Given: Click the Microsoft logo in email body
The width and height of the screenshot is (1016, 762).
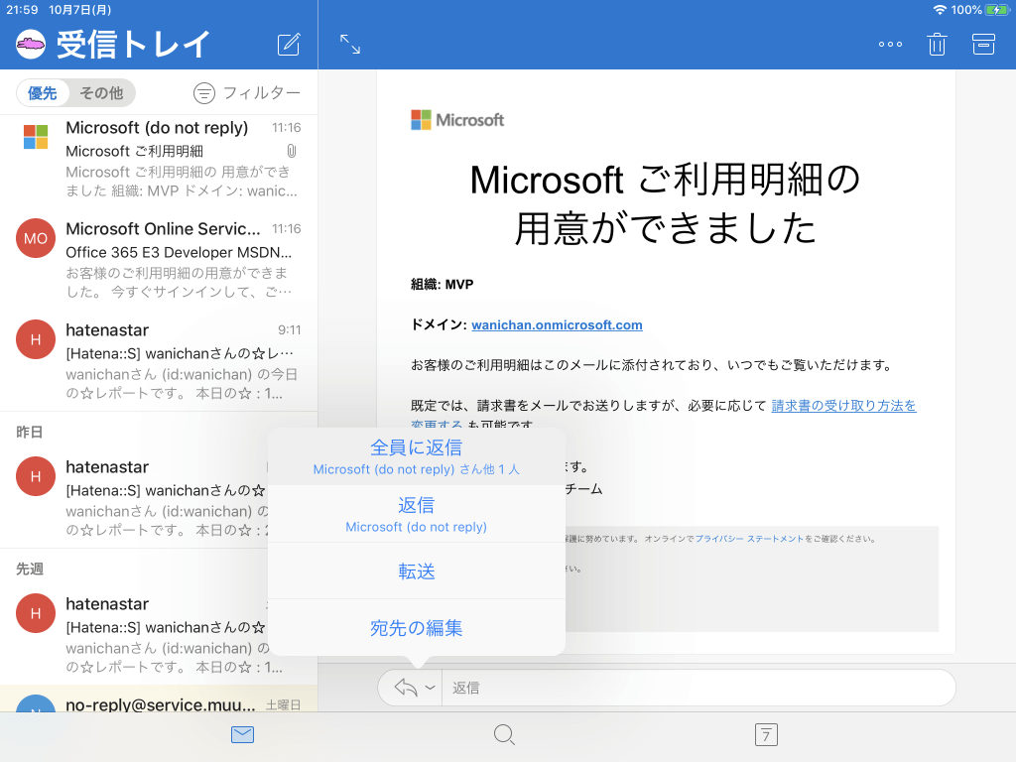Looking at the screenshot, I should coord(457,120).
